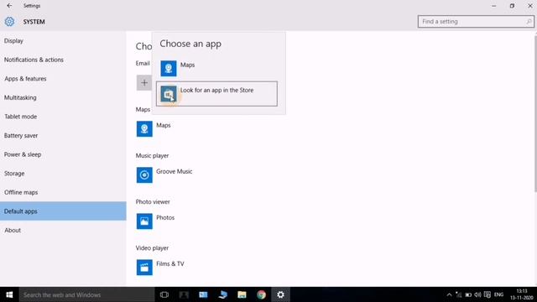Image resolution: width=537 pixels, height=302 pixels.
Task: Click the Maps app icon under Maps section
Action: click(x=144, y=128)
